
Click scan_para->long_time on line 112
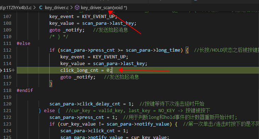(x=153, y=50)
